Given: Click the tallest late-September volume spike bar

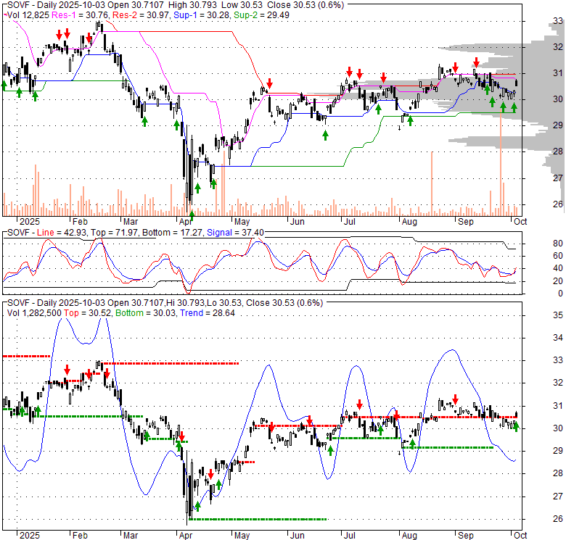Looking at the screenshot, I should coord(501,164).
